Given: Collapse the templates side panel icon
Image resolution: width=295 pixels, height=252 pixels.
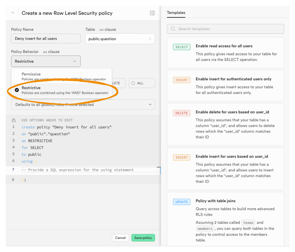Looking at the screenshot, I should pyautogui.click(x=152, y=13).
